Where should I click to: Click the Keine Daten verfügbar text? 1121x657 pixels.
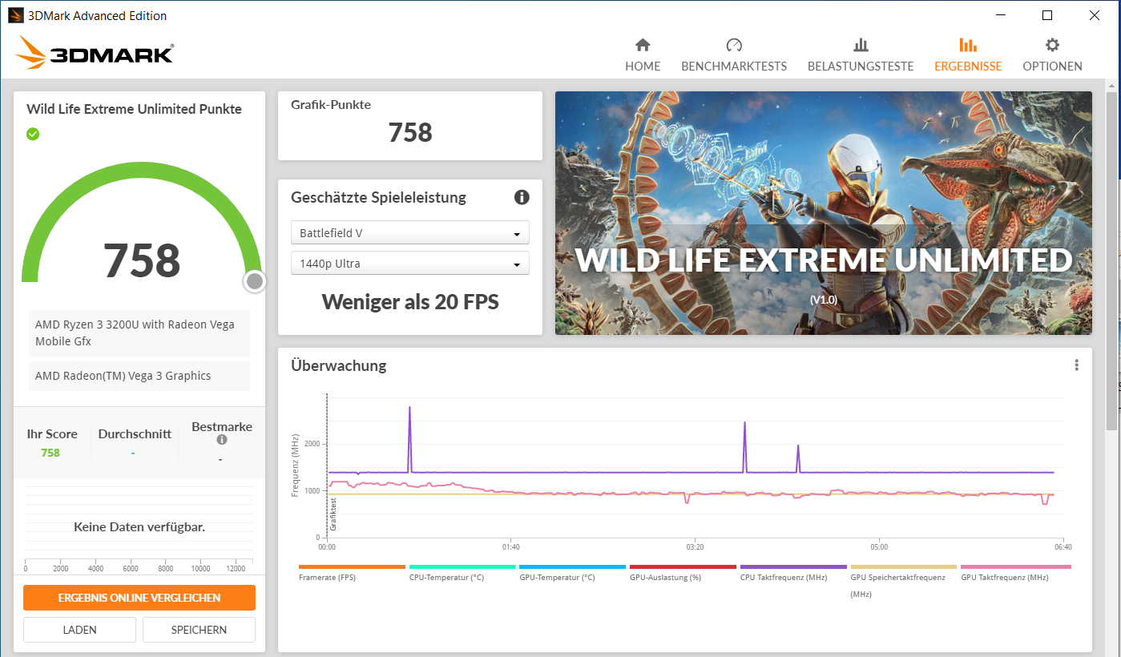(139, 527)
